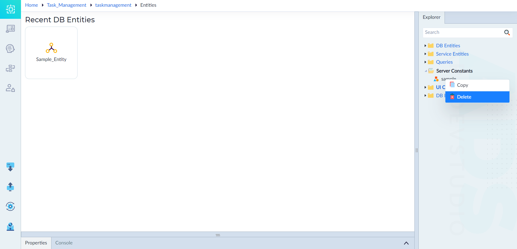The image size is (517, 249).
Task: Choose Copy from the context menu
Action: (x=477, y=85)
